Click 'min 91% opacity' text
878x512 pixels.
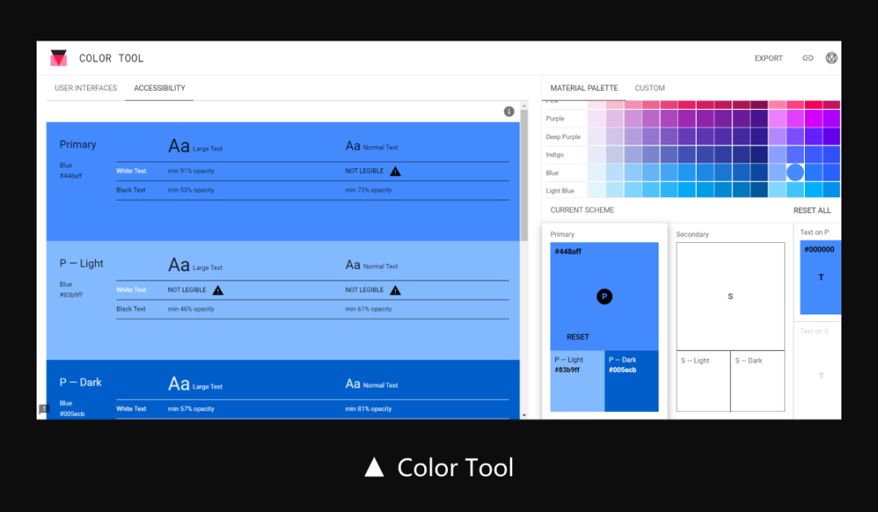191,171
